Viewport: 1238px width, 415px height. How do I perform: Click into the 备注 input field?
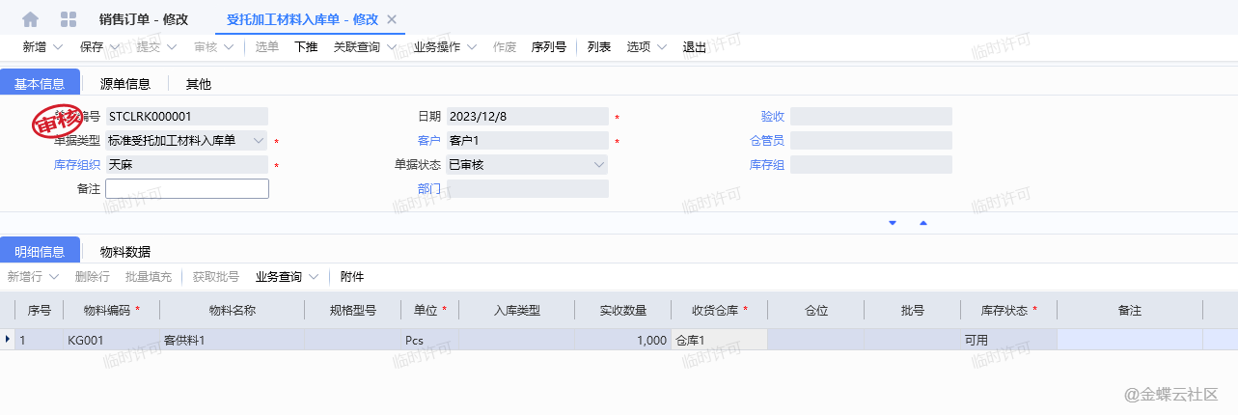[x=187, y=189]
